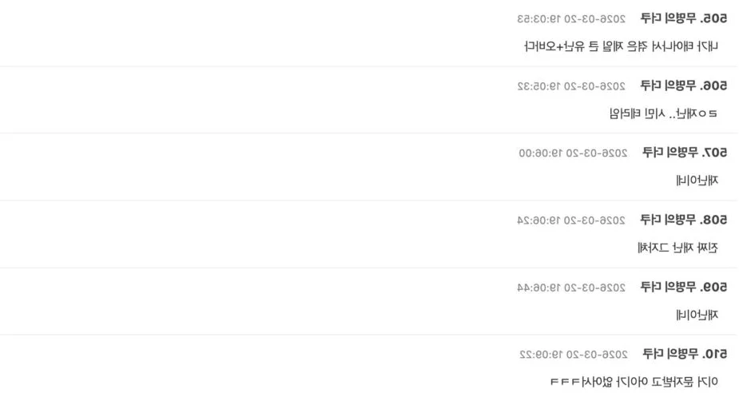Select the 19:03:53 timestamp on comment 505
The width and height of the screenshot is (739, 401).
click(571, 19)
